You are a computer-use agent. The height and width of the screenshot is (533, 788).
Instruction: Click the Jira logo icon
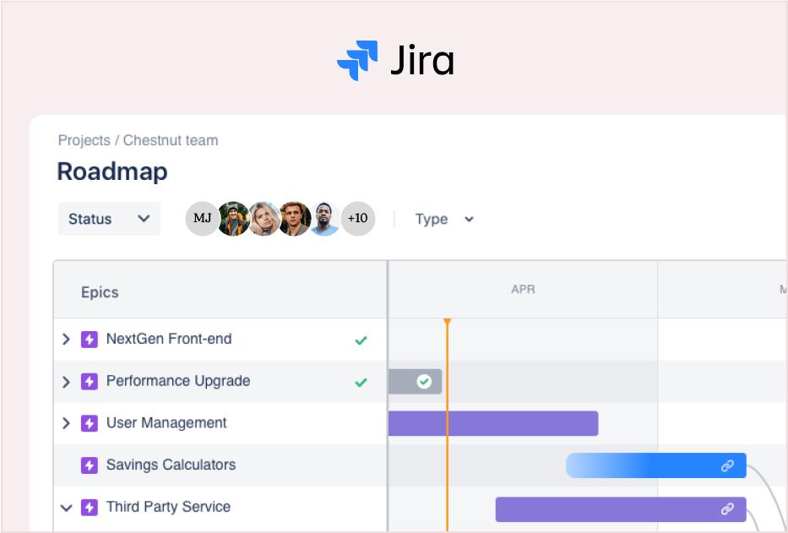[357, 60]
